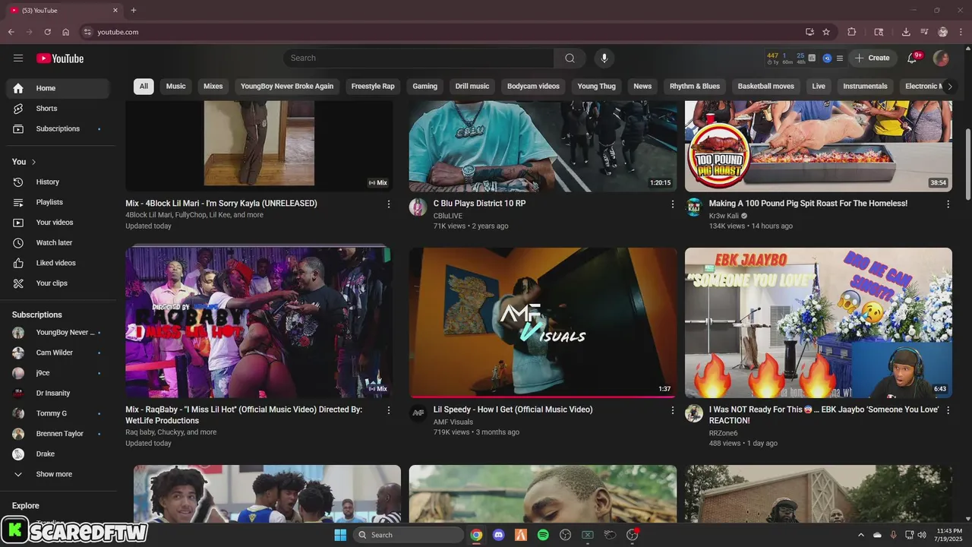Viewport: 972px width, 547px height.
Task: Select the Instrumentals chip
Action: (865, 86)
